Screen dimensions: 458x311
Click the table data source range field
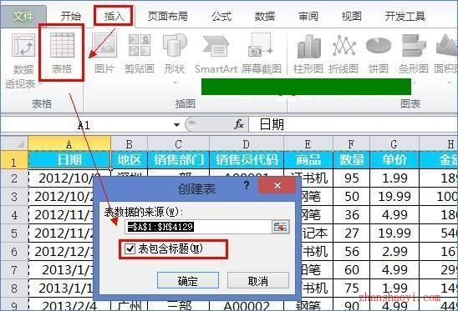(198, 227)
